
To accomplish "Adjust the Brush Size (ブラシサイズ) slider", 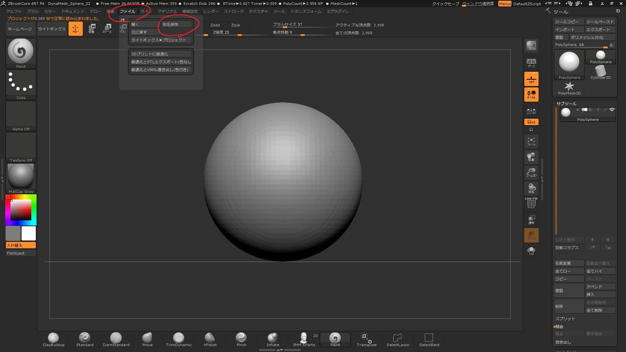I will pyautogui.click(x=300, y=25).
